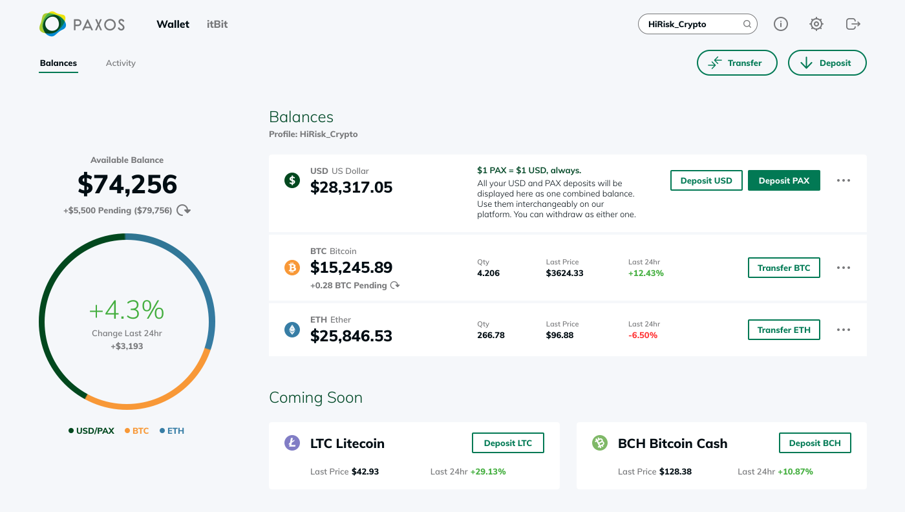Click the BTC pending refresh icon
Image resolution: width=905 pixels, height=512 pixels.
395,285
